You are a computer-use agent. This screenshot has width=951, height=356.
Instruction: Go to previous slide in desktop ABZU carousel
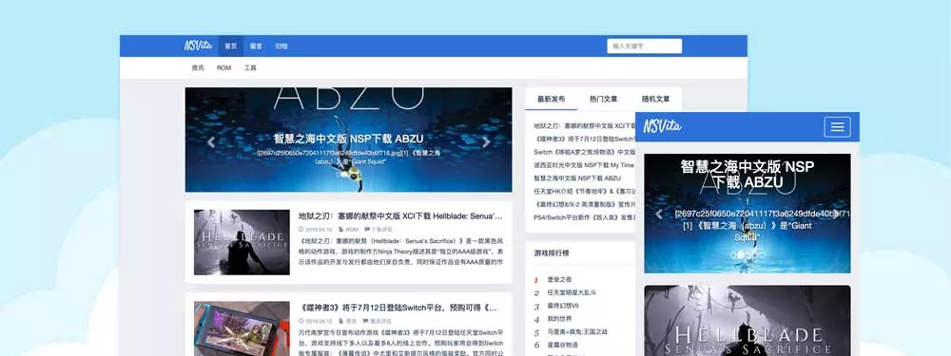tap(211, 142)
